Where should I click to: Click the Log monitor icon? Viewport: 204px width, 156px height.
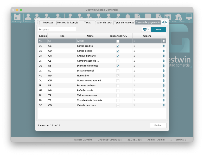[x=189, y=17]
